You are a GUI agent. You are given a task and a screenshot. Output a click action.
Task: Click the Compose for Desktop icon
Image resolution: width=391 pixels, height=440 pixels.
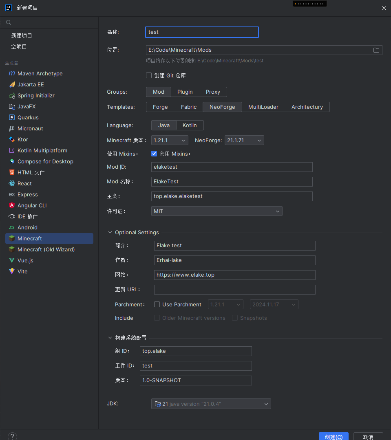click(x=12, y=161)
